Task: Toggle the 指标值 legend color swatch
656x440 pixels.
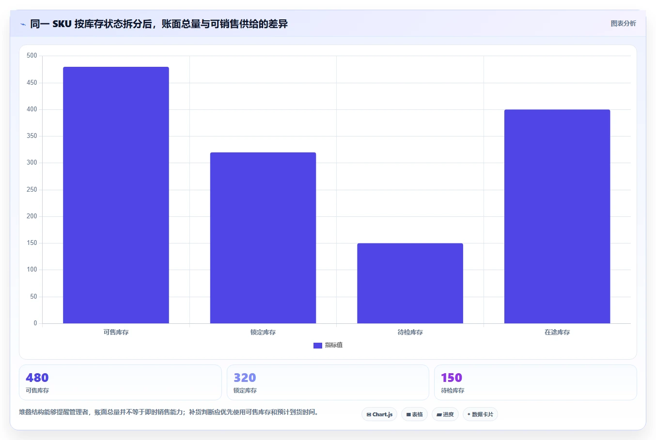Action: click(x=318, y=345)
